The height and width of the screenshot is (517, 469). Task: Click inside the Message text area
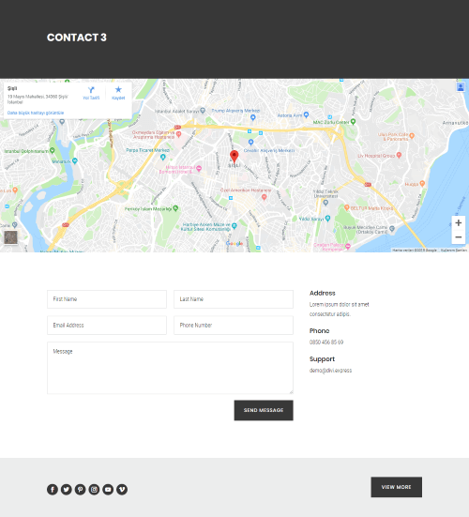point(170,368)
